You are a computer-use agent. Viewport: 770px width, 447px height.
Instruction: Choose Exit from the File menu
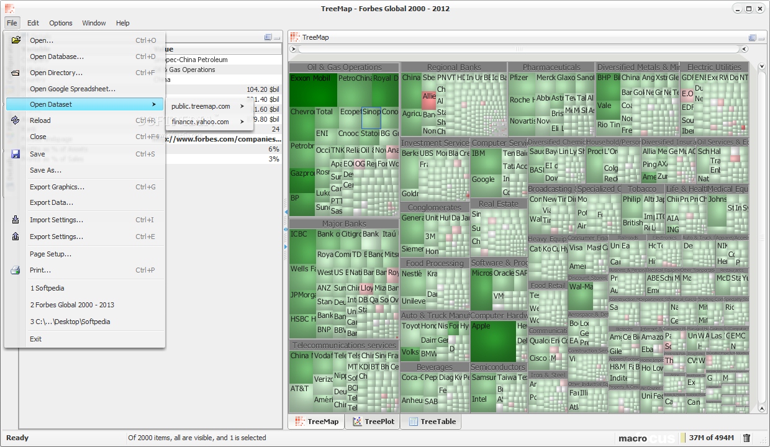click(x=84, y=339)
